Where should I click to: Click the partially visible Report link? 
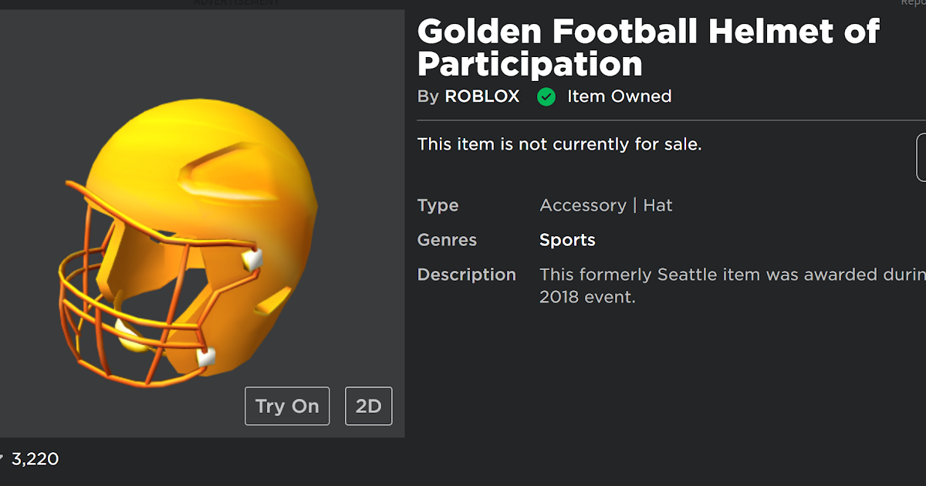914,3
